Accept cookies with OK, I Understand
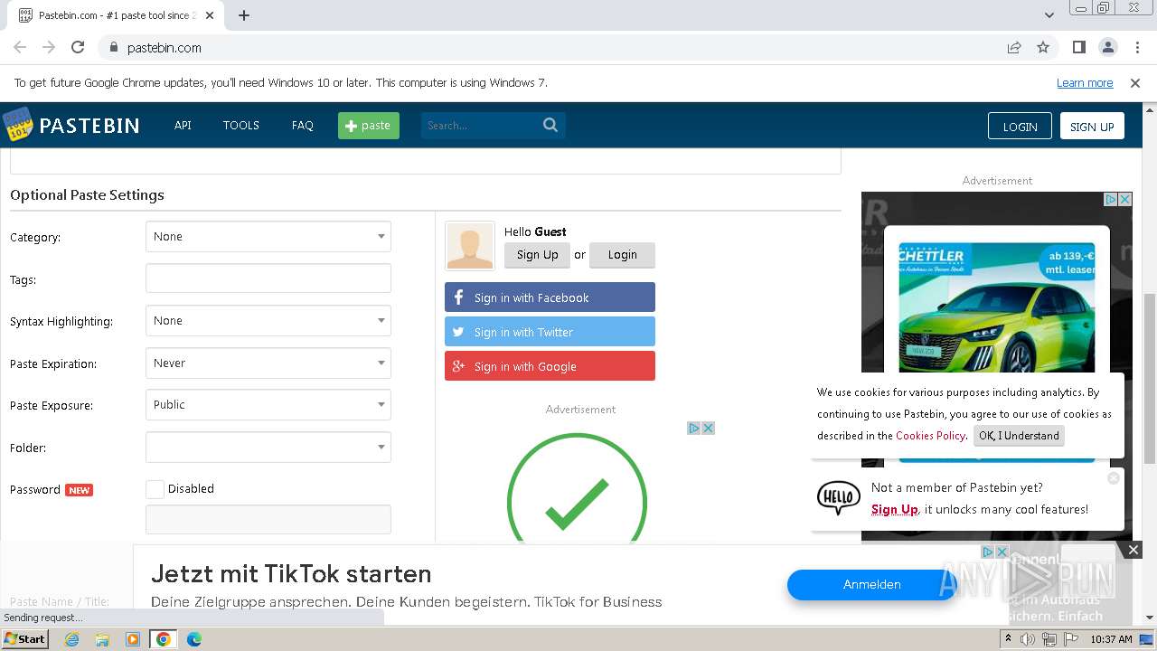This screenshot has height=651, width=1157. 1019,436
